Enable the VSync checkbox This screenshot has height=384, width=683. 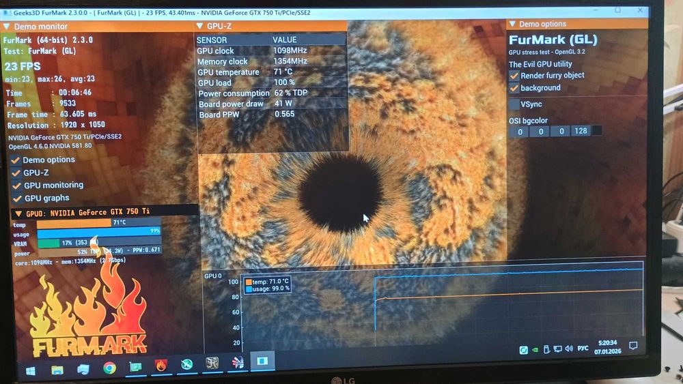tap(514, 104)
